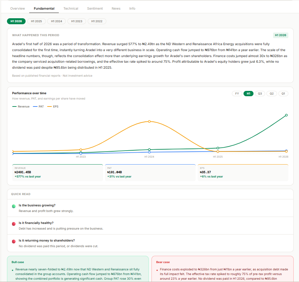Image resolution: width=299 pixels, height=282 pixels.
Task: Click the H1 2024 PAT data point
Action: (149, 152)
